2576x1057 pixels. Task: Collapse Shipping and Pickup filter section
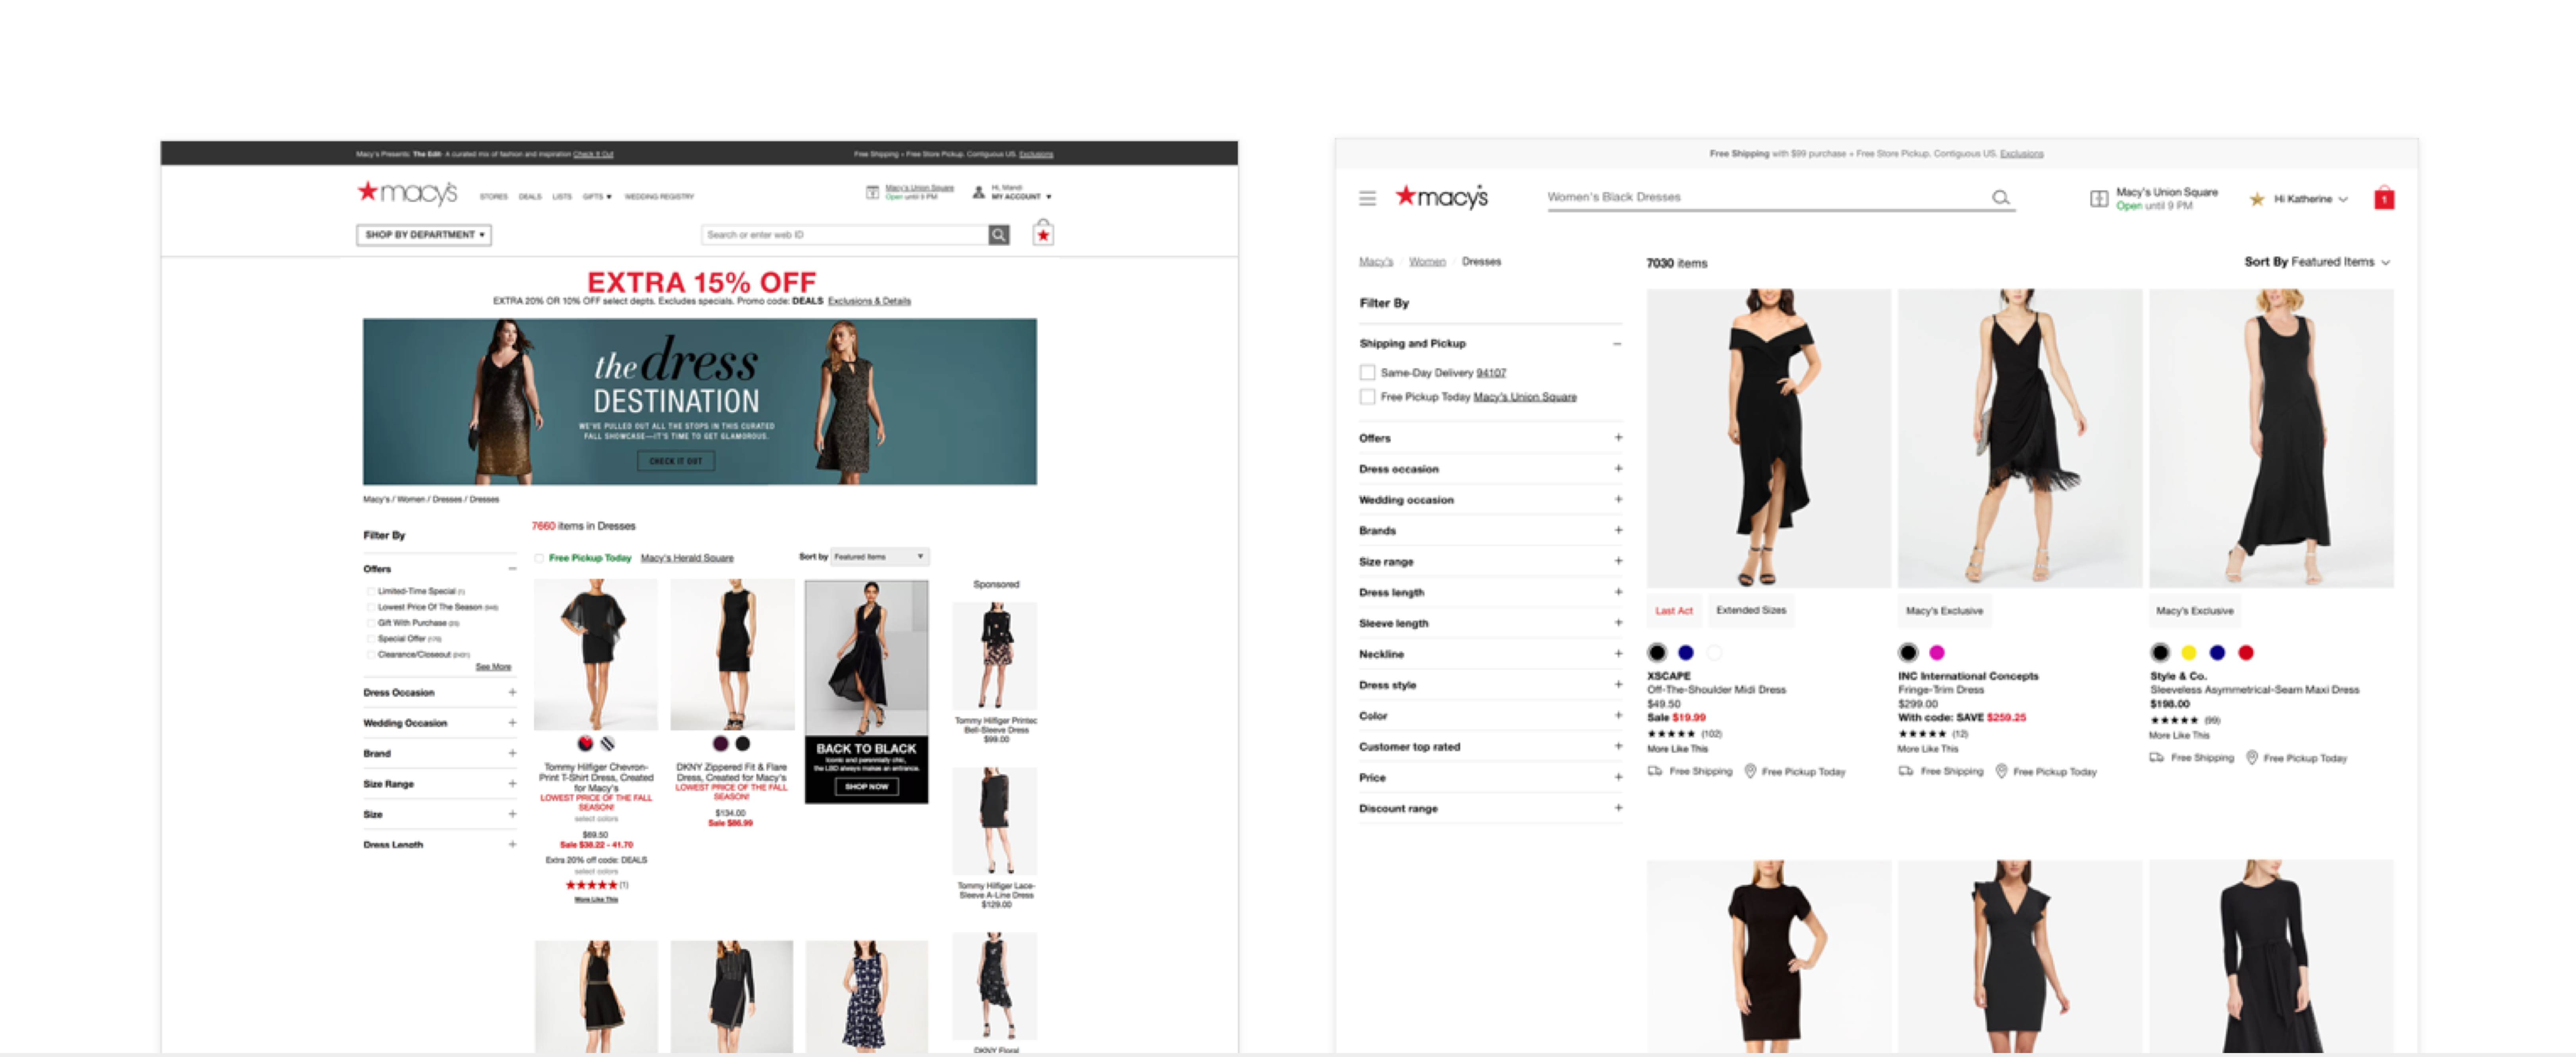point(1617,344)
